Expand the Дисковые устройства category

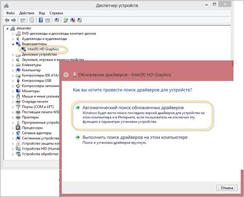13,55
